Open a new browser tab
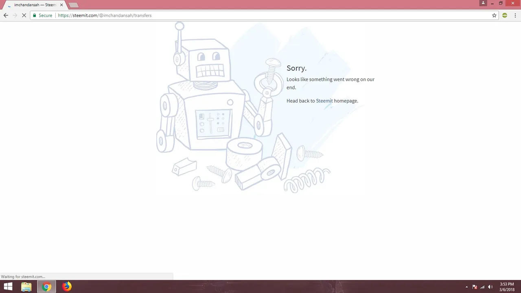The image size is (521, 293). pyautogui.click(x=73, y=5)
